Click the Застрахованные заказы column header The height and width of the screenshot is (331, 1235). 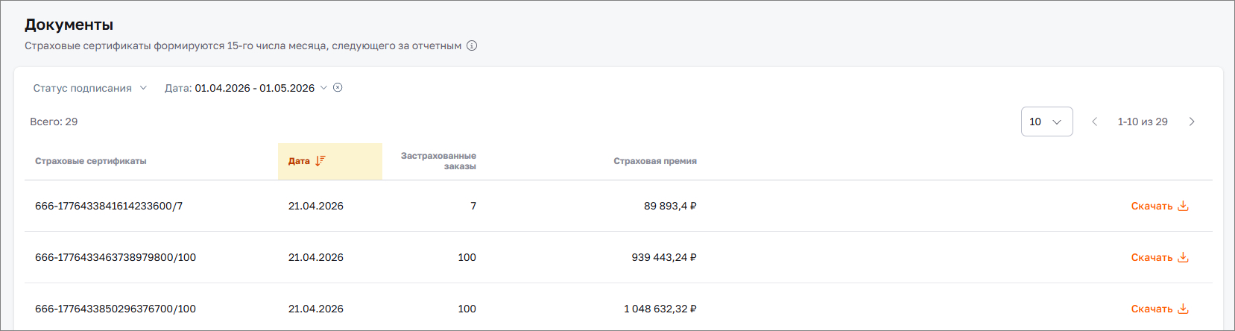click(x=438, y=161)
